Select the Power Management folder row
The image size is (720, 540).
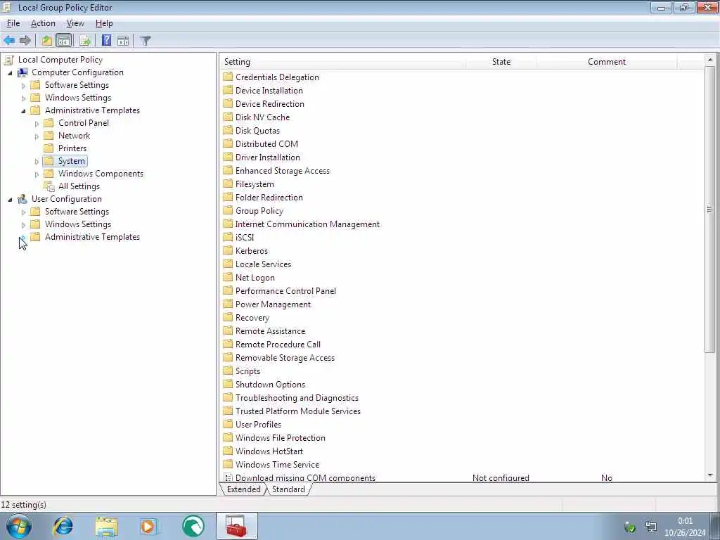point(273,304)
